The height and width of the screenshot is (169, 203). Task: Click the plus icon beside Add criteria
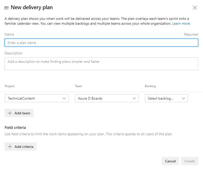coord(10,147)
